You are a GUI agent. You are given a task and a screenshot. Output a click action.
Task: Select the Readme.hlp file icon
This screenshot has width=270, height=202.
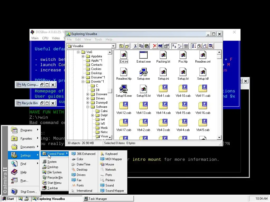point(124,72)
